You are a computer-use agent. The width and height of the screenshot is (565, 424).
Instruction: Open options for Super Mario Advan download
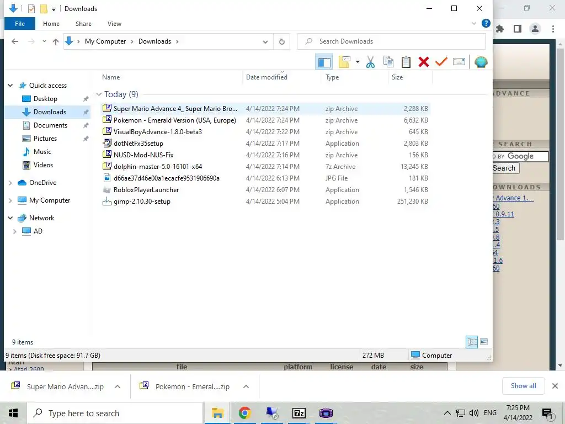118,386
